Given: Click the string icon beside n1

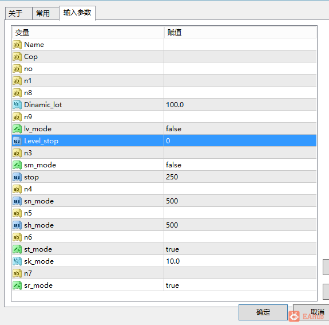Looking at the screenshot, I should click(17, 81).
